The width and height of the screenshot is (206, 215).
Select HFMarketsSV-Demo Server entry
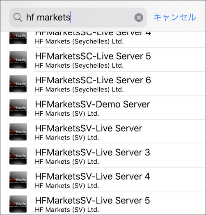(x=103, y=108)
